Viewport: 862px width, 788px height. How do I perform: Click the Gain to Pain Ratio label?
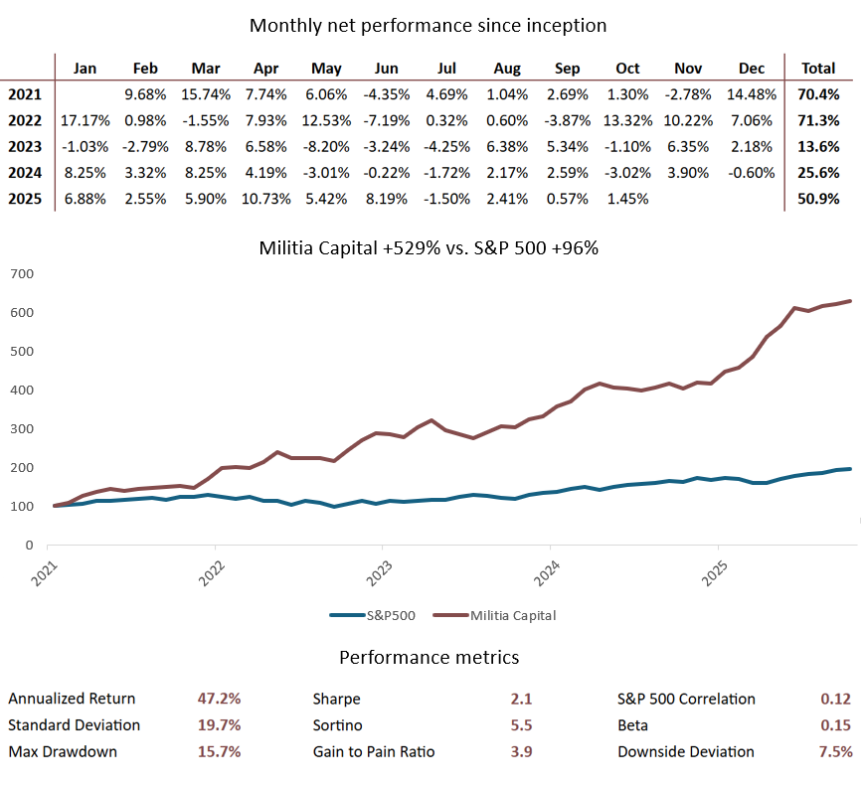point(374,751)
